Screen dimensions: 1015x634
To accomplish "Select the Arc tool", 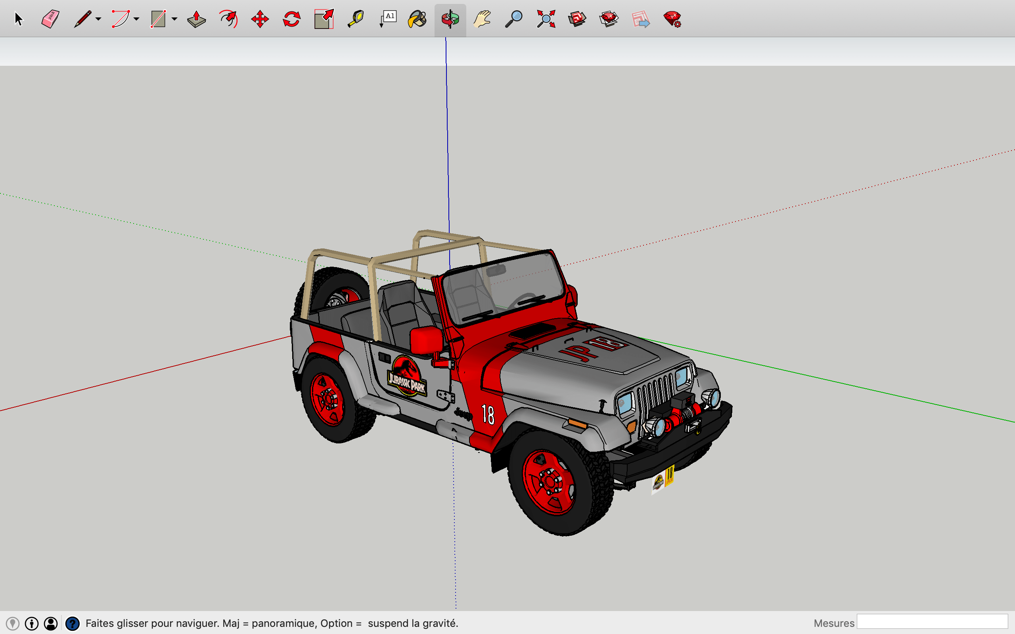I will tap(121, 19).
